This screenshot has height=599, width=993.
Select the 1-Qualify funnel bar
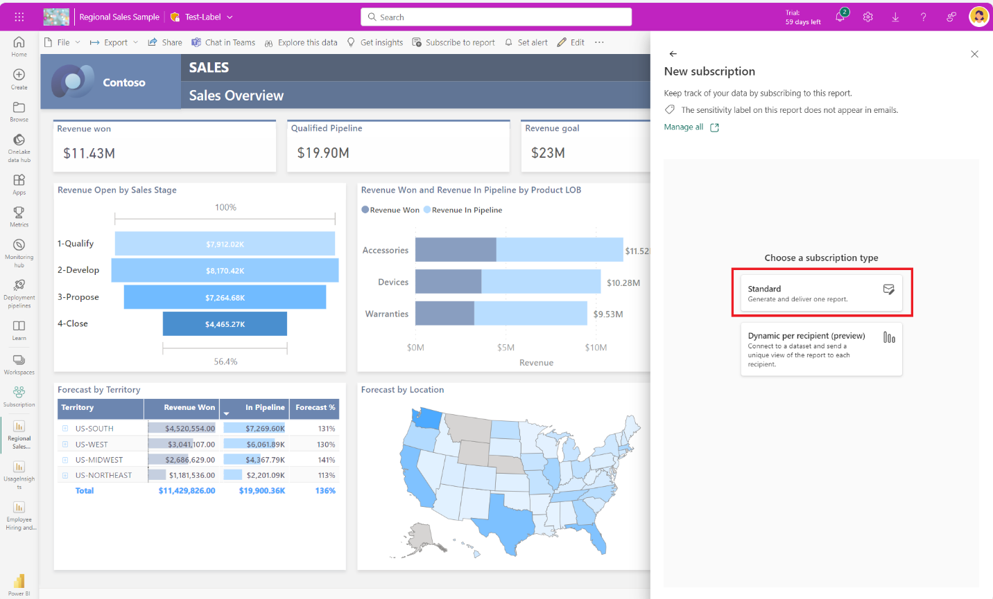click(x=225, y=244)
